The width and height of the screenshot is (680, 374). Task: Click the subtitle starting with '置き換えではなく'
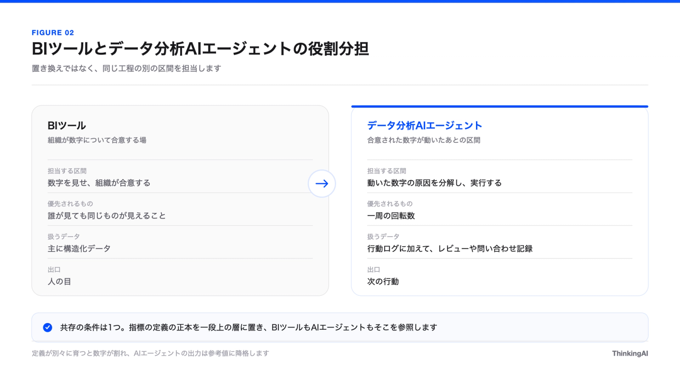coord(127,68)
